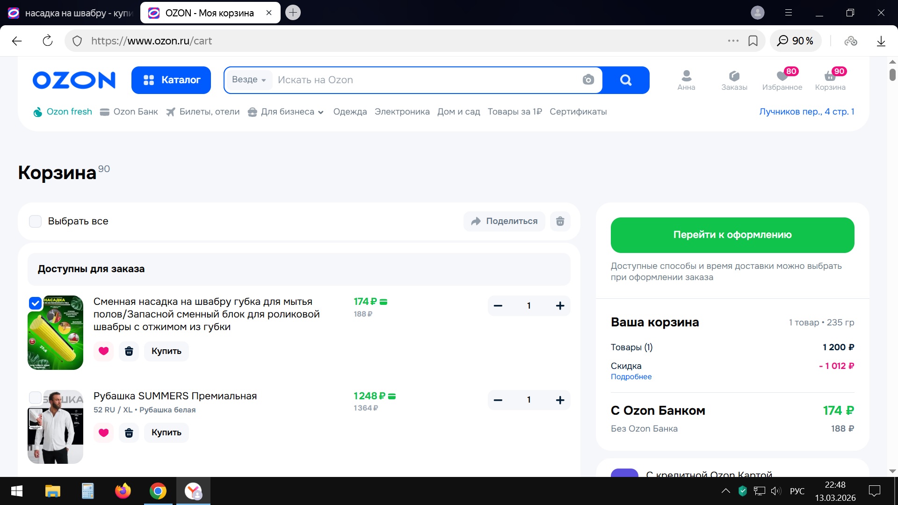Open the Электроника category menu item

(x=402, y=112)
